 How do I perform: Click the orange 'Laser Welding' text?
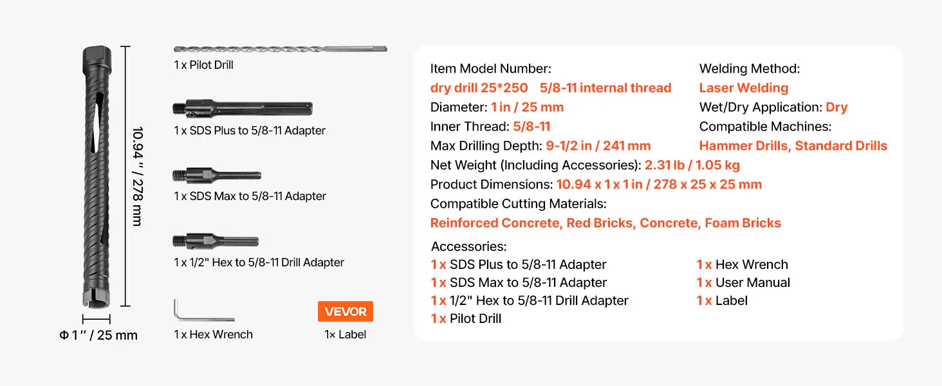[x=743, y=88]
